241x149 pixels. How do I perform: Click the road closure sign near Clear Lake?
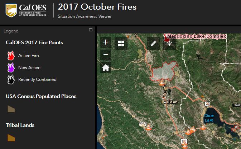click(208, 104)
